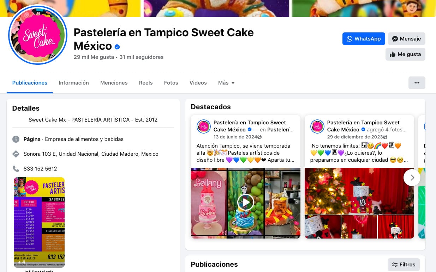Open Messenger with the Mensaje icon
The image size is (436, 272).
[x=395, y=39]
